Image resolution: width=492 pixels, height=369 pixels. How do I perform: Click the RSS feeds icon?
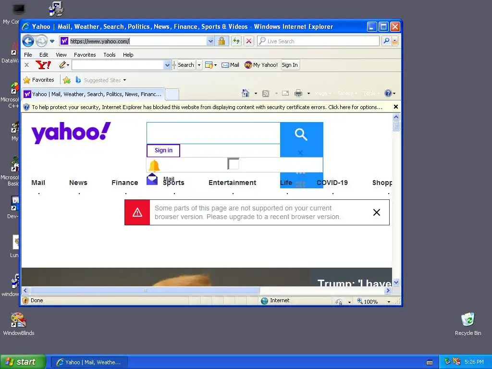click(266, 94)
